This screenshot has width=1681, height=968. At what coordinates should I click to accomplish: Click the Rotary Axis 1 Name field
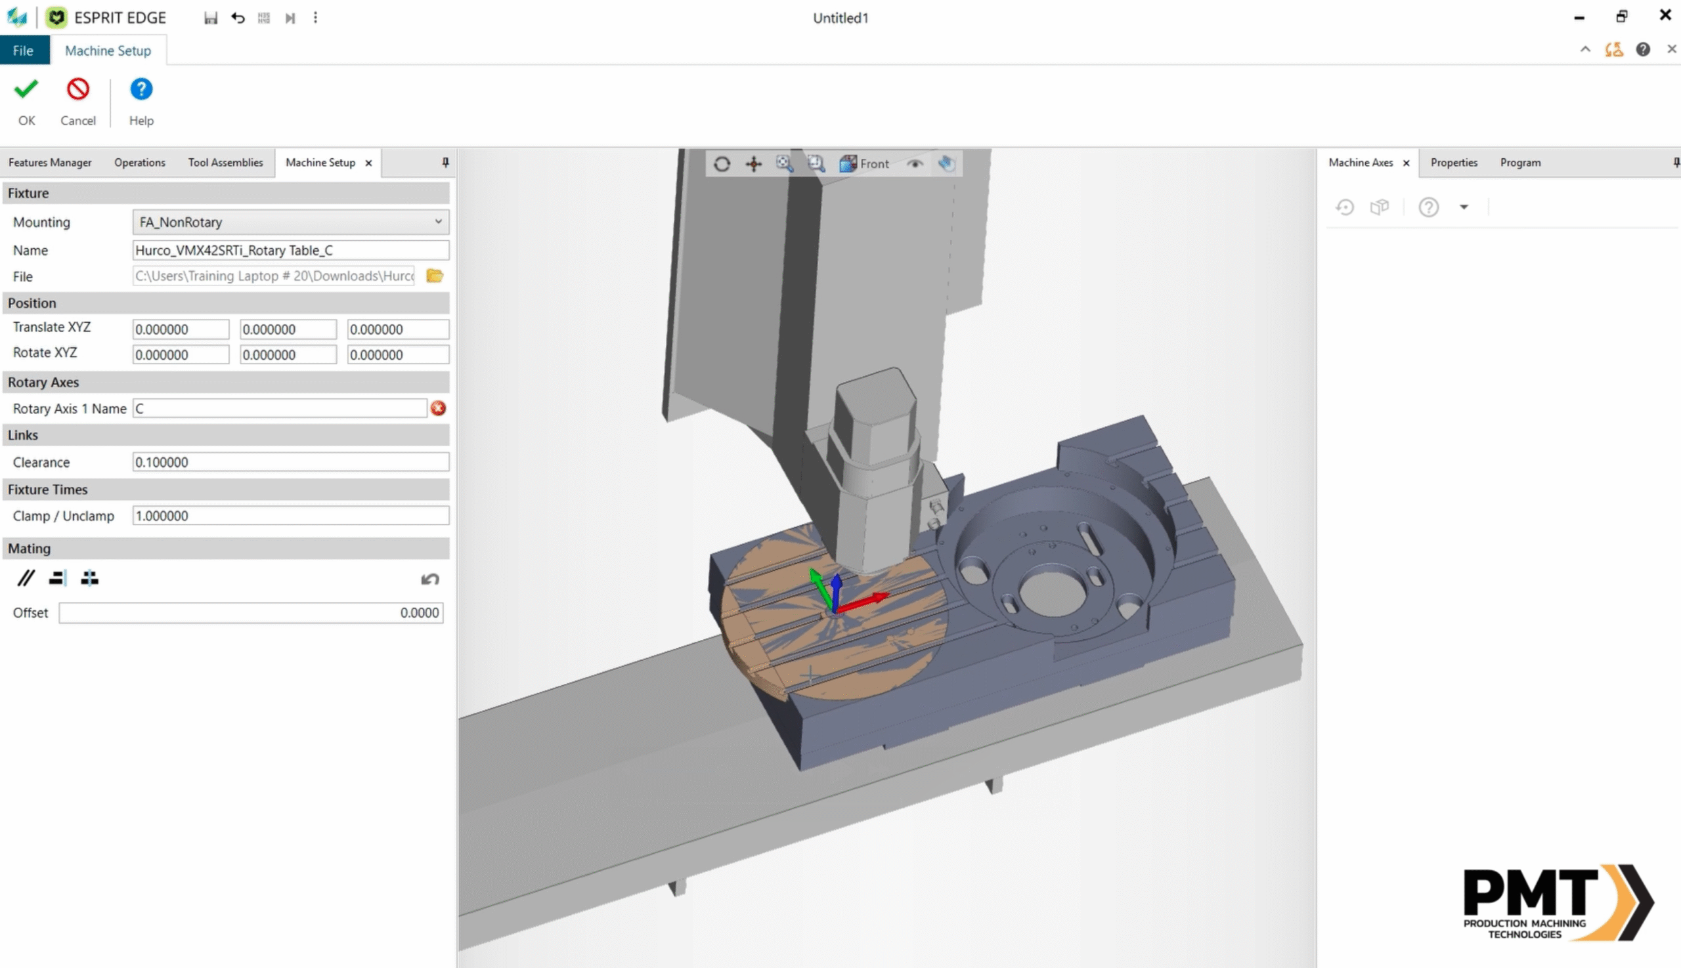(x=279, y=408)
